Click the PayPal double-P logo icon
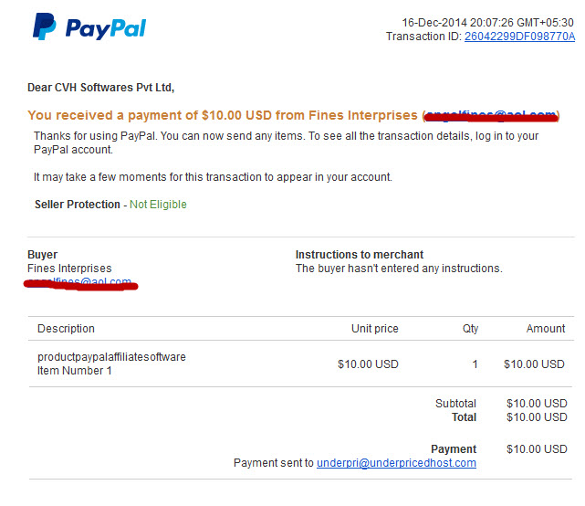This screenshot has width=585, height=506. tap(45, 26)
